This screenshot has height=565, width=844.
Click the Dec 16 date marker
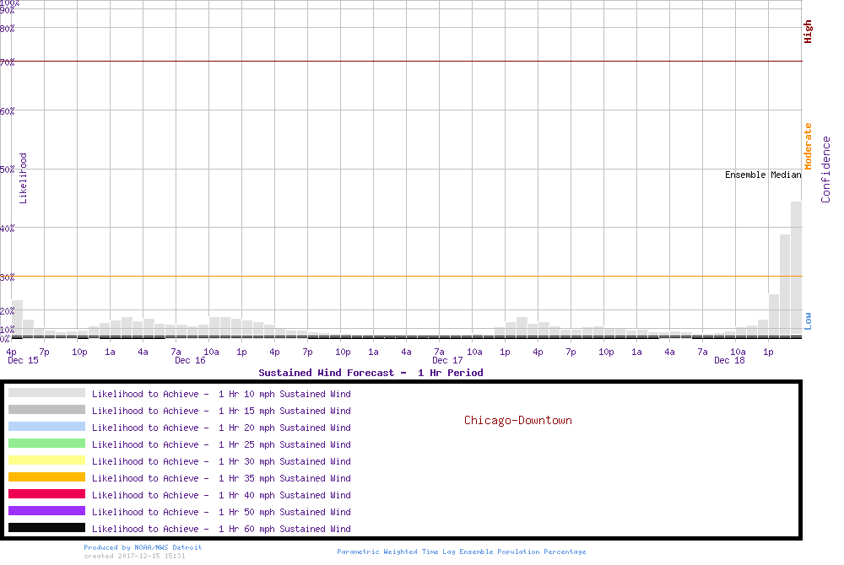click(190, 361)
